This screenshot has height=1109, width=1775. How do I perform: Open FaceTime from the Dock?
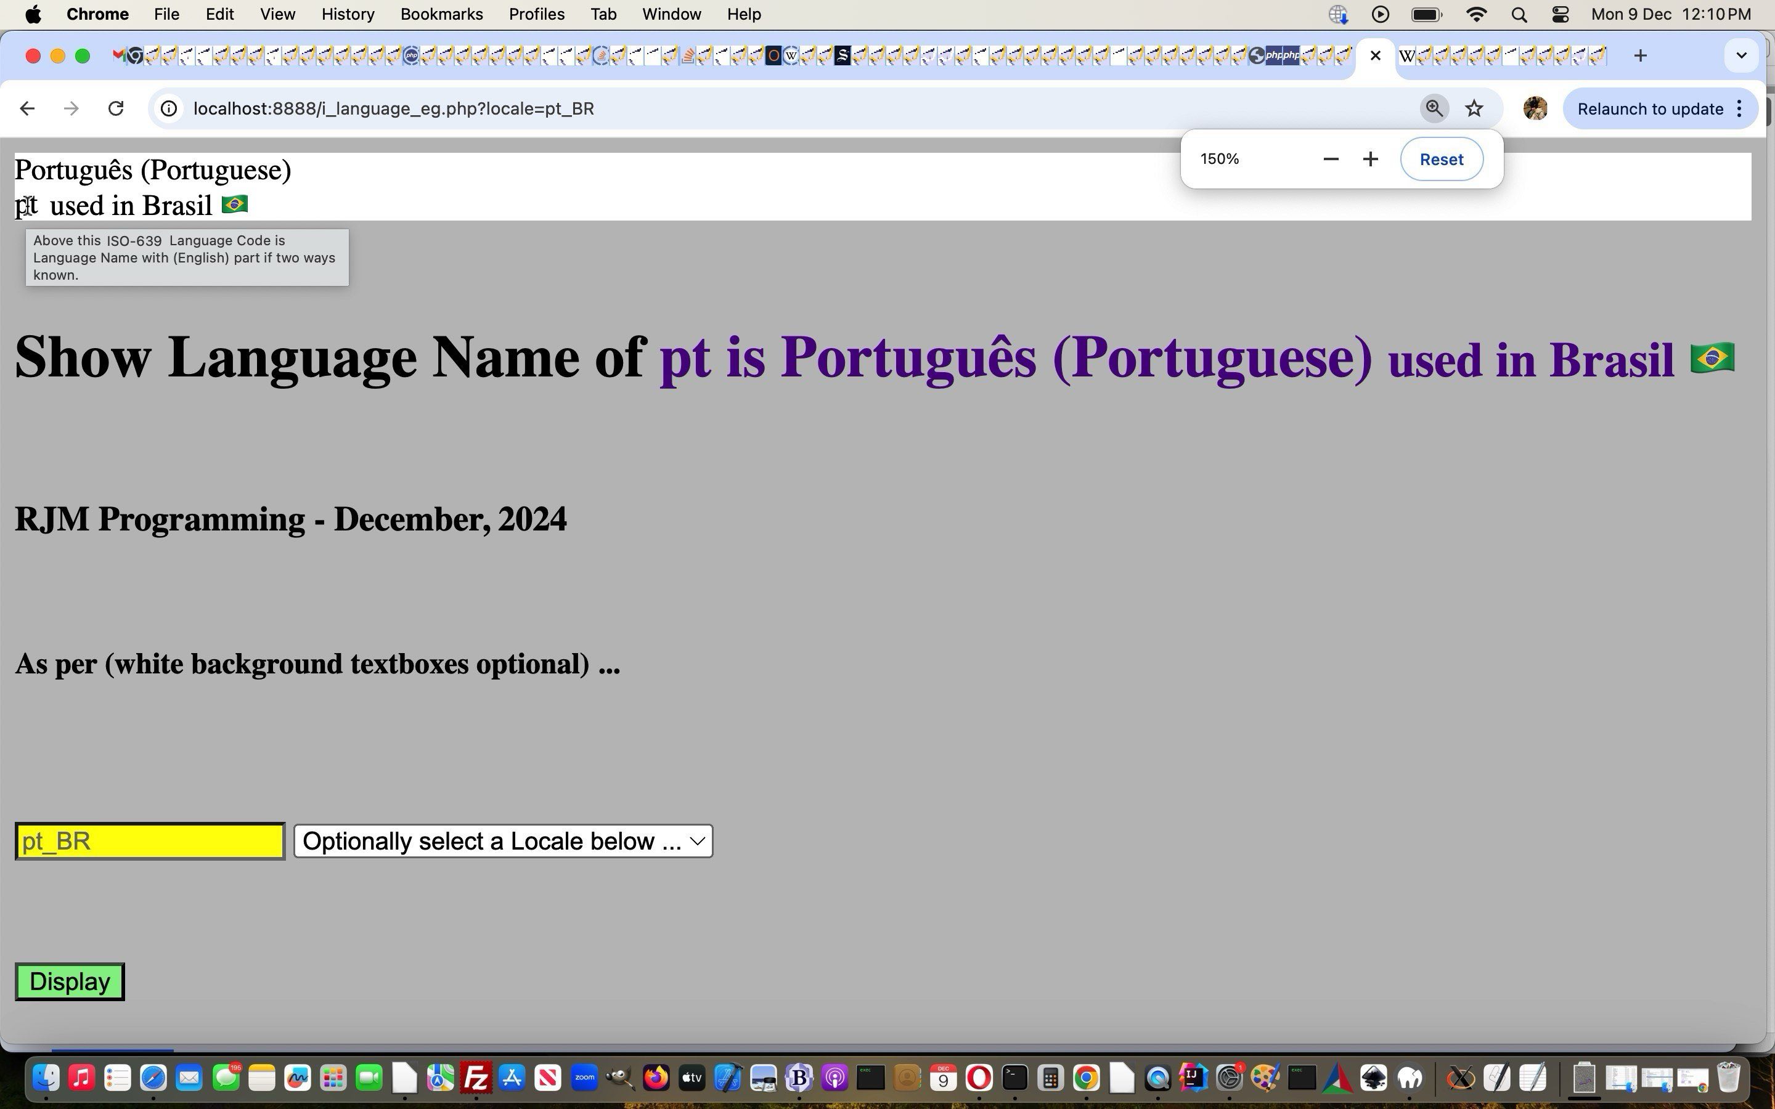[370, 1078]
